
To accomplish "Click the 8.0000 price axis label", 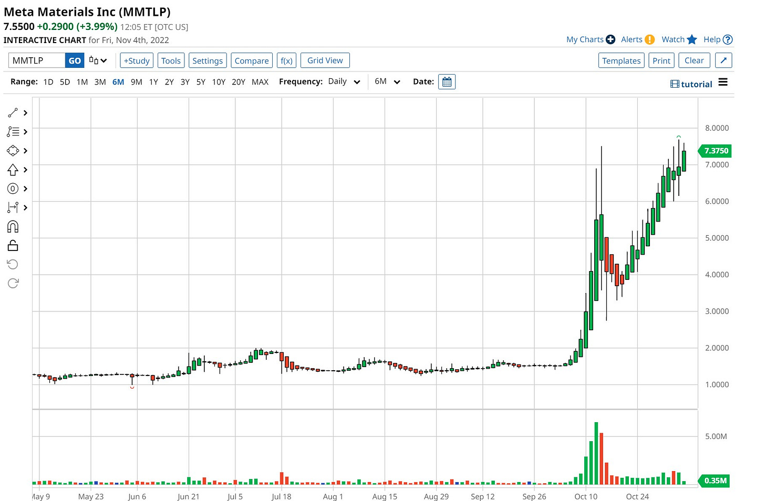I will (x=717, y=128).
